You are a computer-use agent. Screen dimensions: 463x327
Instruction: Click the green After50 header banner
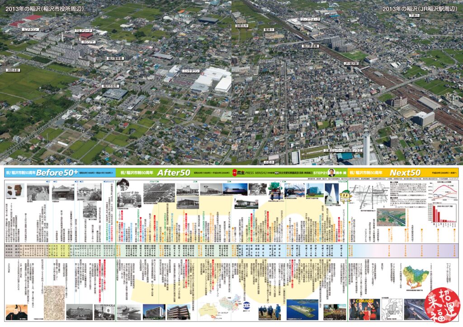173,173
